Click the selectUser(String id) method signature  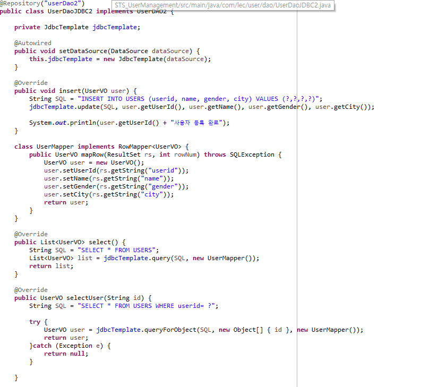point(83,298)
